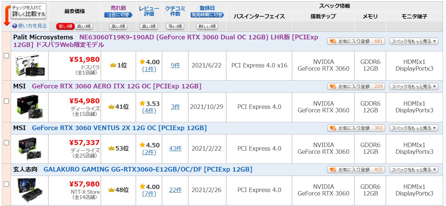Click the ¥54,980 price
Screen dimensions: 446x206
pyautogui.click(x=85, y=101)
